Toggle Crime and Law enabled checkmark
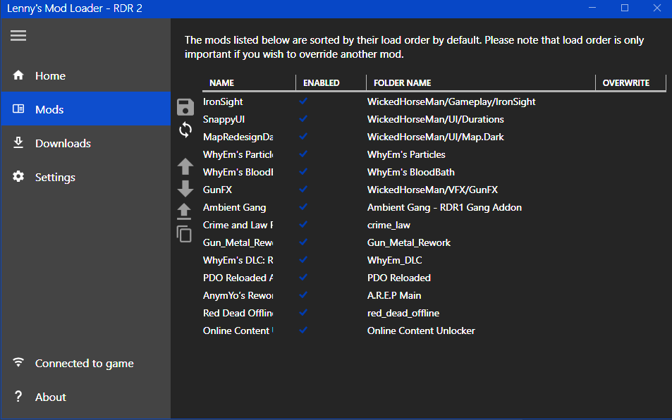The image size is (672, 420). 303,224
